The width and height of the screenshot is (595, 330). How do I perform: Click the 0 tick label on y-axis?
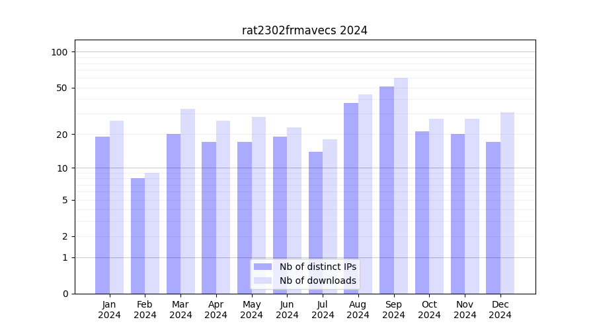coord(65,294)
